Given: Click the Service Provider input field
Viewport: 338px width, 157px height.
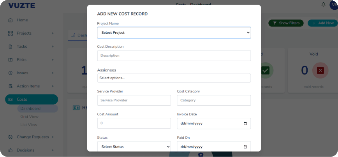Looking at the screenshot, I should 134,100.
